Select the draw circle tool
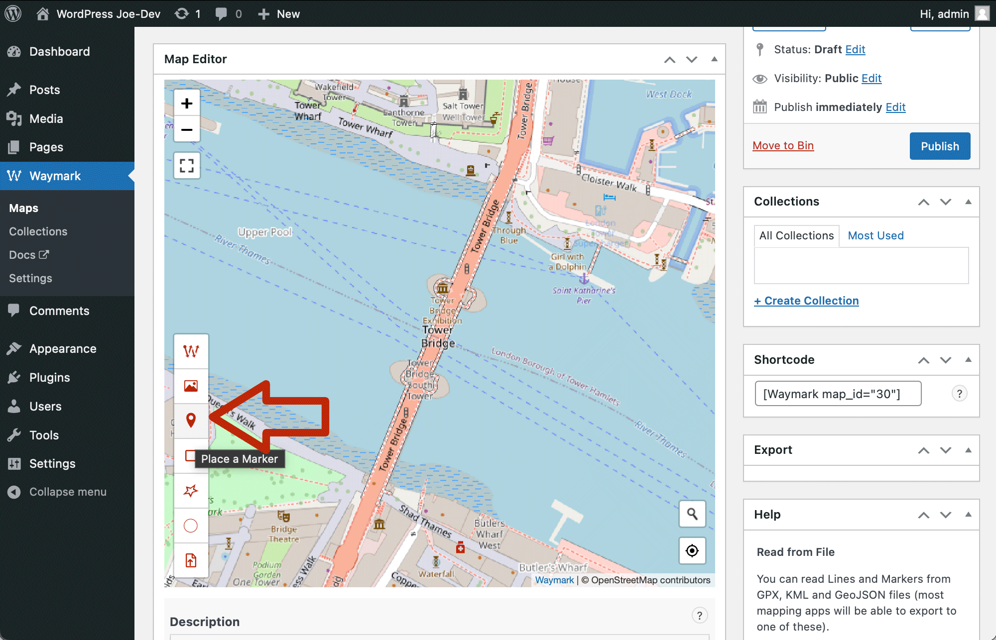 point(191,526)
